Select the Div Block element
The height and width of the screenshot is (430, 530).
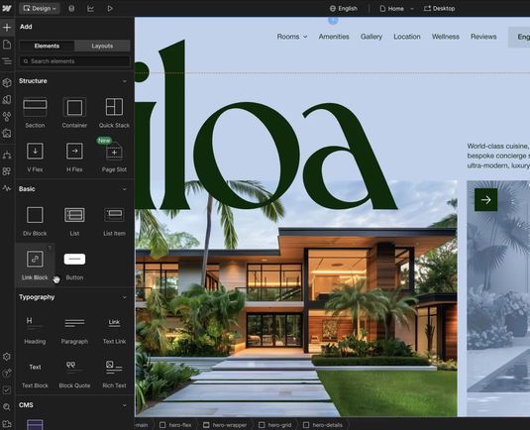(x=35, y=220)
